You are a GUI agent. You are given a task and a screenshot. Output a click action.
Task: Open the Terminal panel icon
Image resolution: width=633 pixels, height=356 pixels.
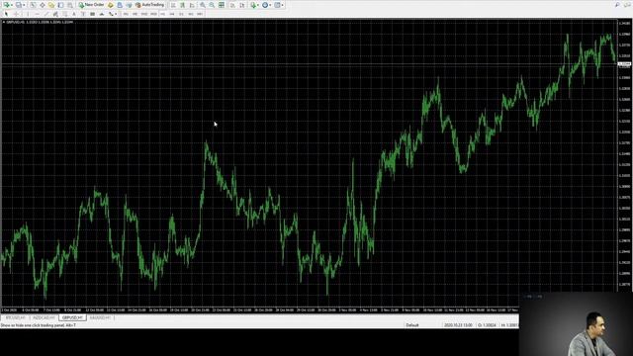60,5
